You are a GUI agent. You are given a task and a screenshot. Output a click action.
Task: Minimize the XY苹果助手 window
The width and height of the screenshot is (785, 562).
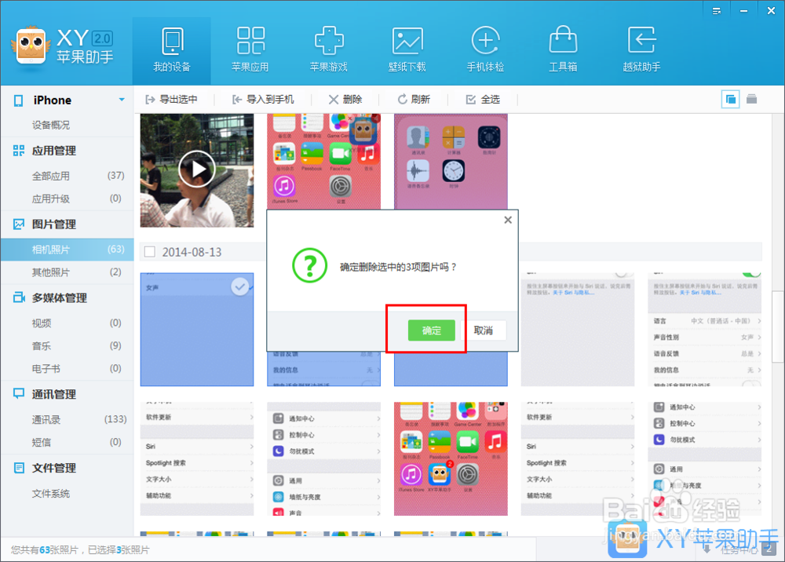pos(744,11)
